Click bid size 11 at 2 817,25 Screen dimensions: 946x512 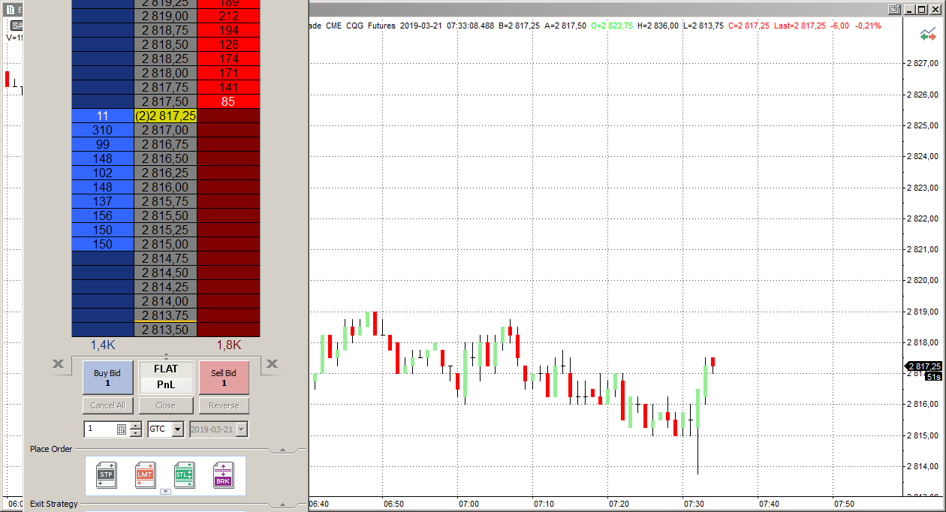tap(103, 116)
